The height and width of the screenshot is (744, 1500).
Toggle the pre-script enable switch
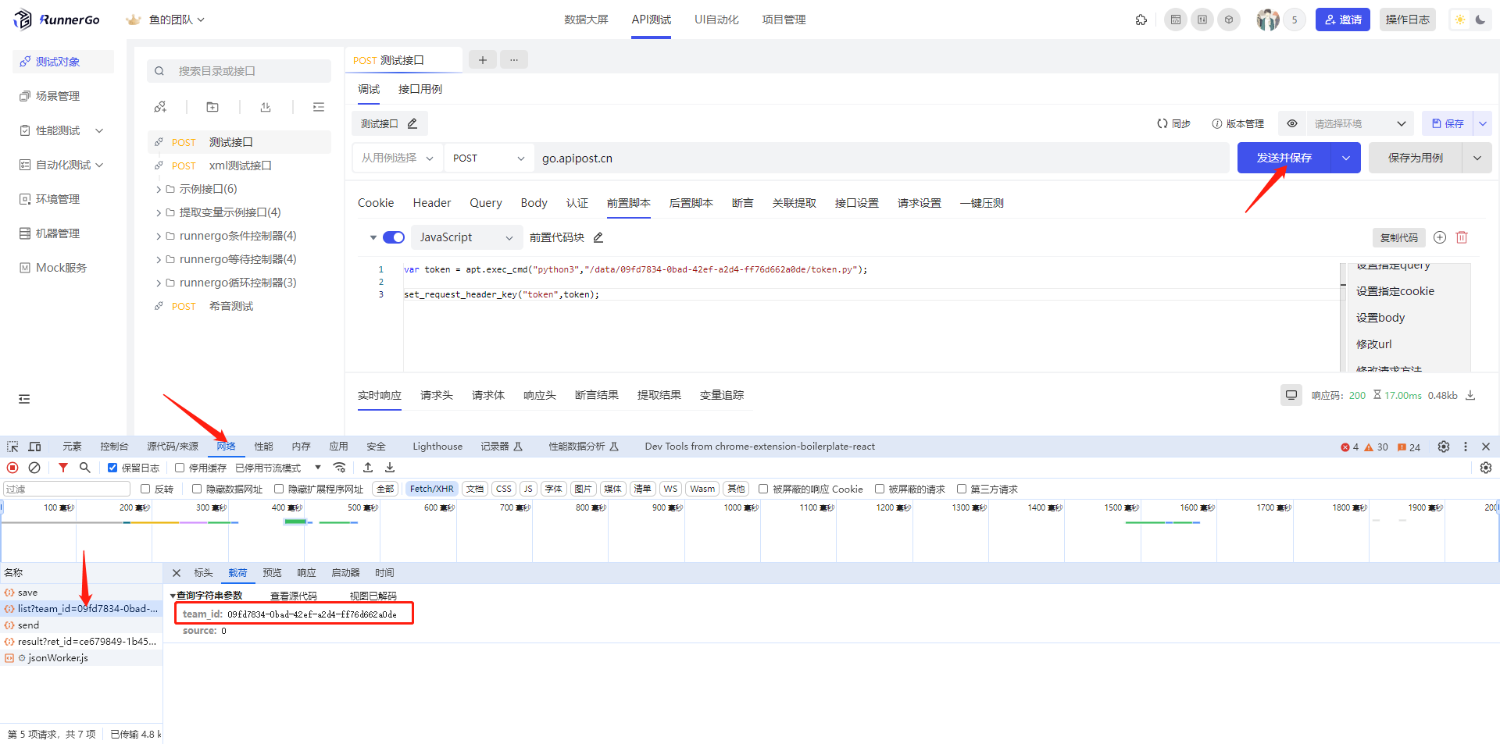click(x=394, y=237)
